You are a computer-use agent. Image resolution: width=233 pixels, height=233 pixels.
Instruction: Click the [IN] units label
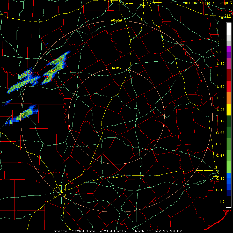point(221,18)
